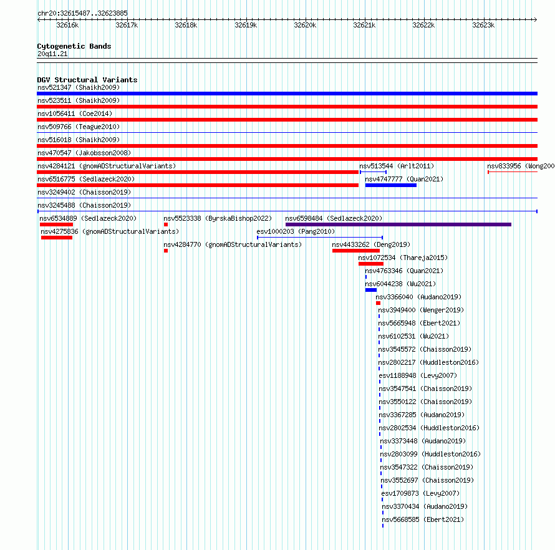Click nsv6598484 (Sedlazeck2020) label
The image size is (555, 550).
click(x=334, y=218)
